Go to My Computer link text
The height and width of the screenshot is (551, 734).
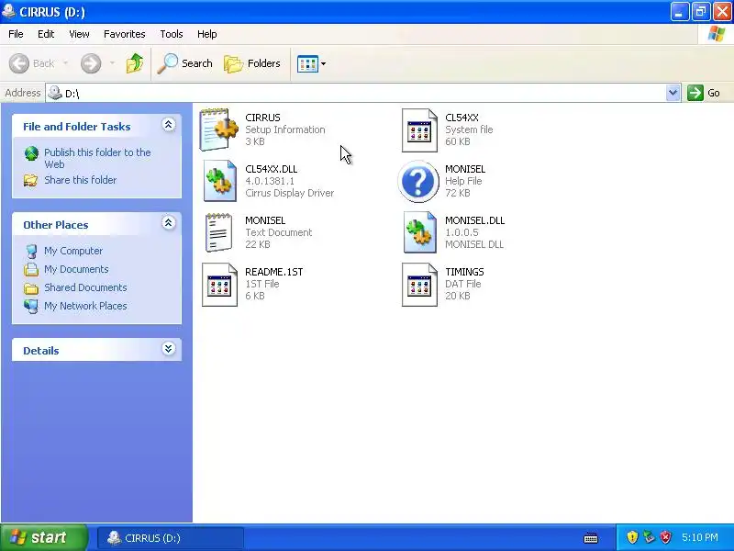click(x=73, y=251)
